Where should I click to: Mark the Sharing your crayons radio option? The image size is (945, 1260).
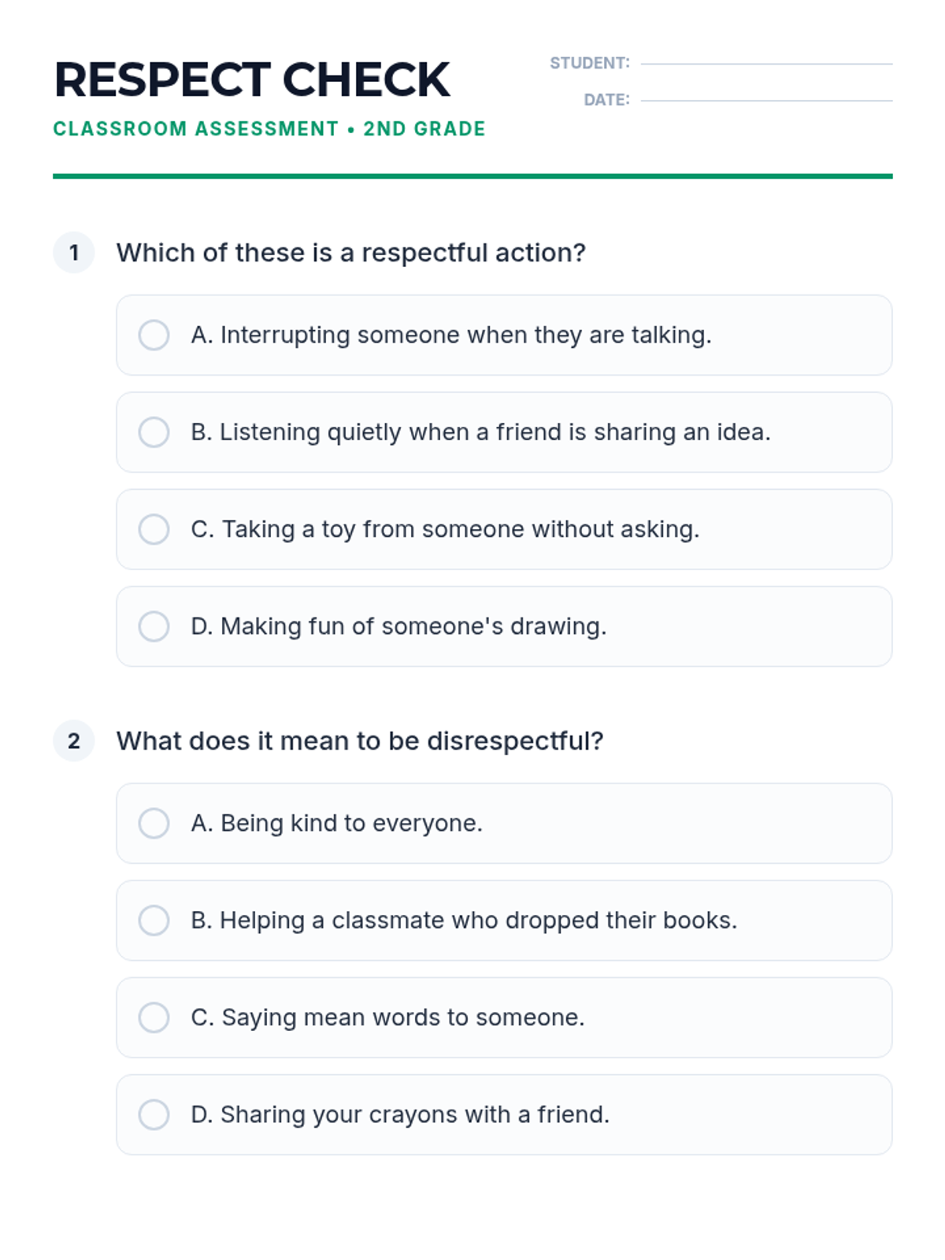click(154, 1114)
